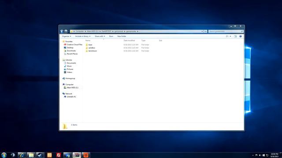Viewport: 282px width, 158px height.
Task: Click the Burn toolbar button
Action: [x=111, y=36]
